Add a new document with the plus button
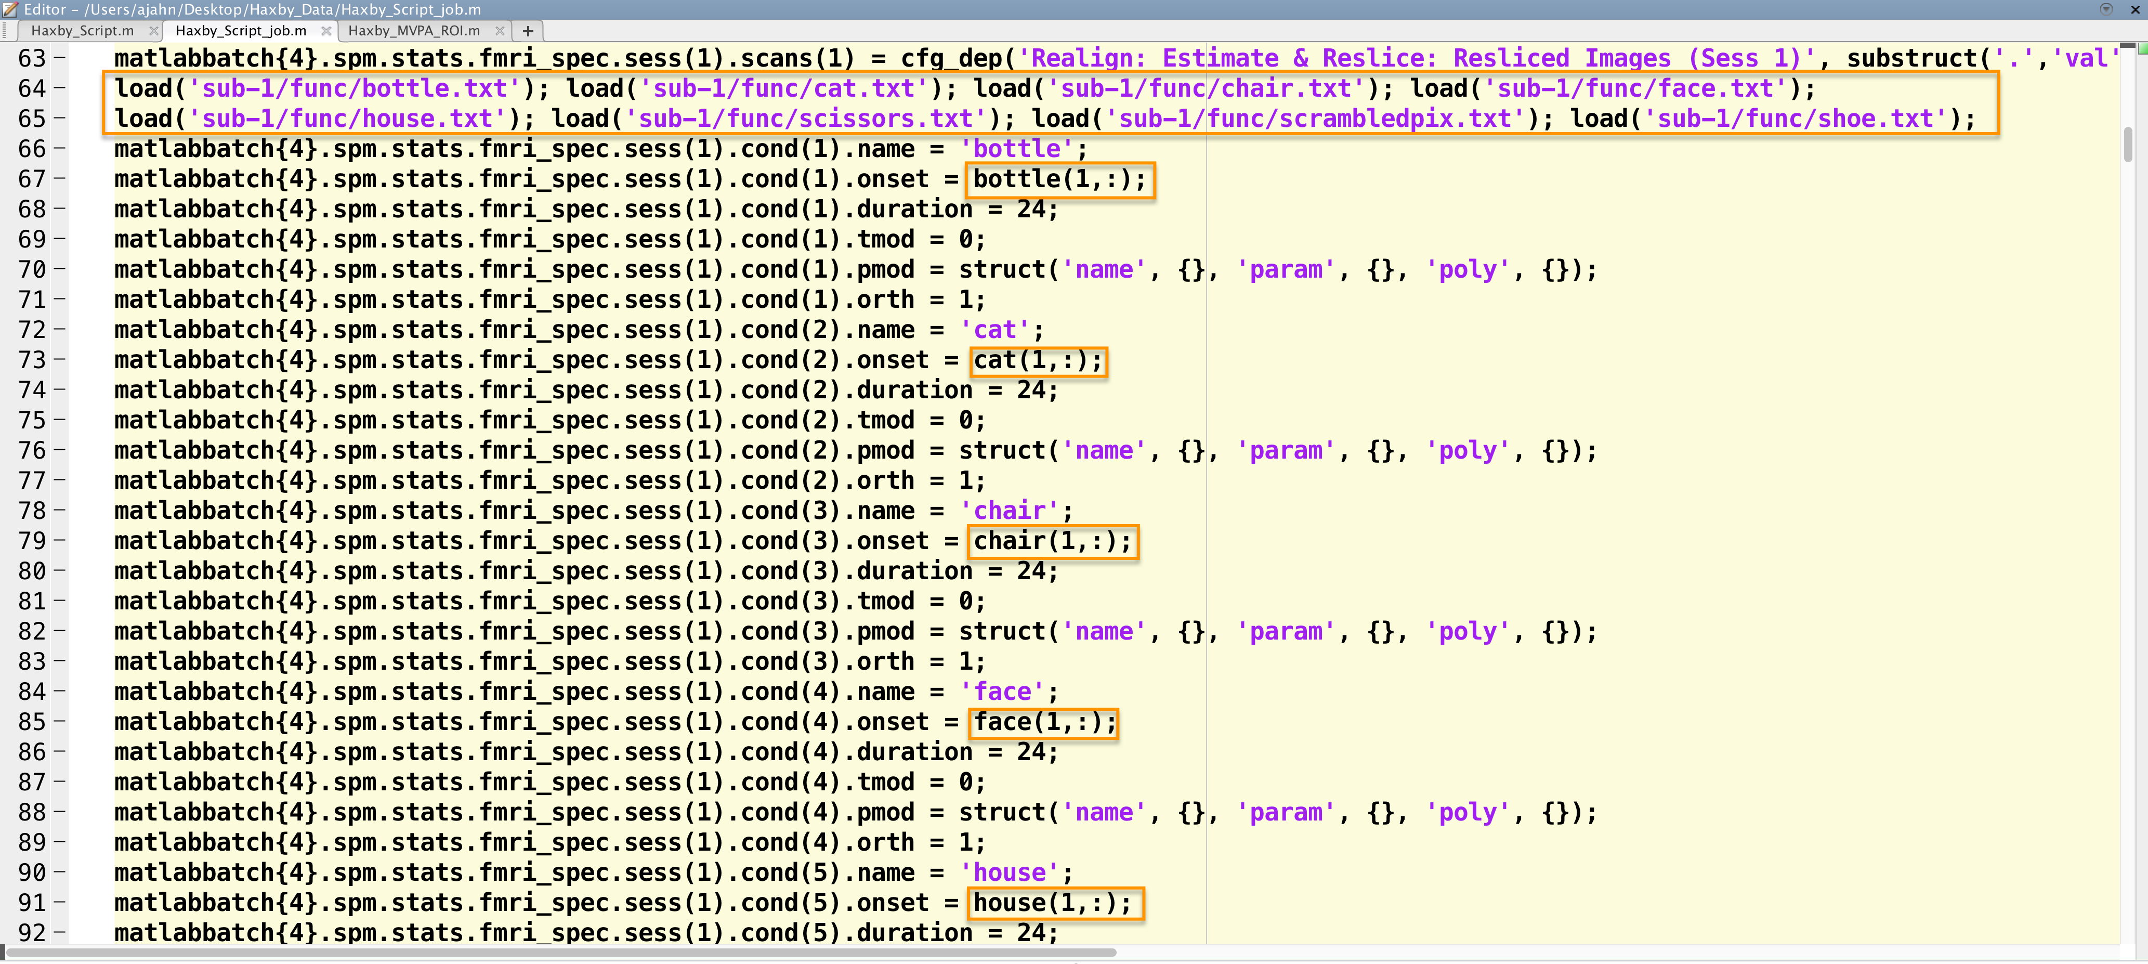 [x=528, y=31]
